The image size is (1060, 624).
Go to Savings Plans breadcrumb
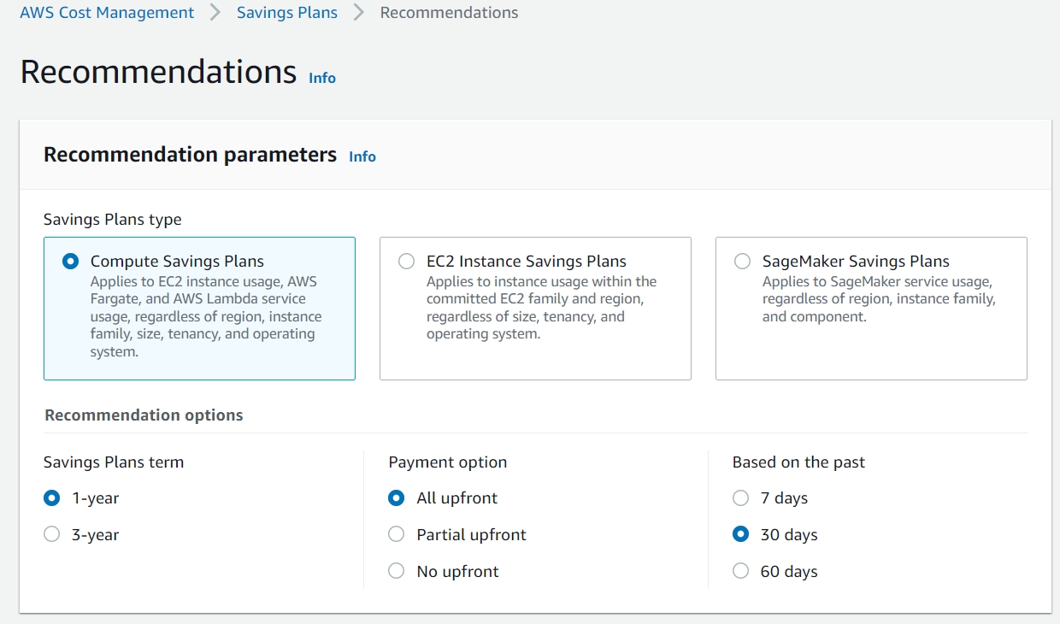(286, 13)
